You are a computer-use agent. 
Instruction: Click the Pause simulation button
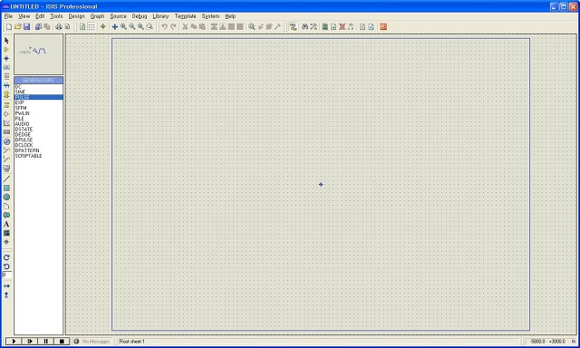coord(46,342)
